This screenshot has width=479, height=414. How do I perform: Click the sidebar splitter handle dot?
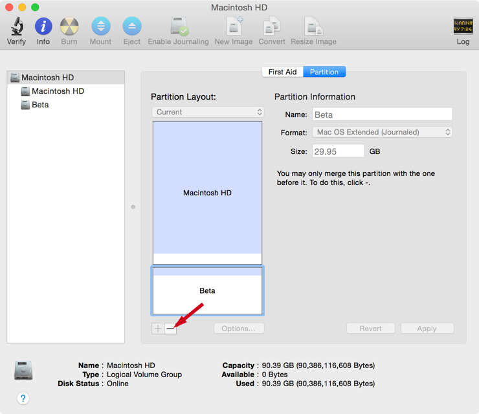[x=133, y=207]
